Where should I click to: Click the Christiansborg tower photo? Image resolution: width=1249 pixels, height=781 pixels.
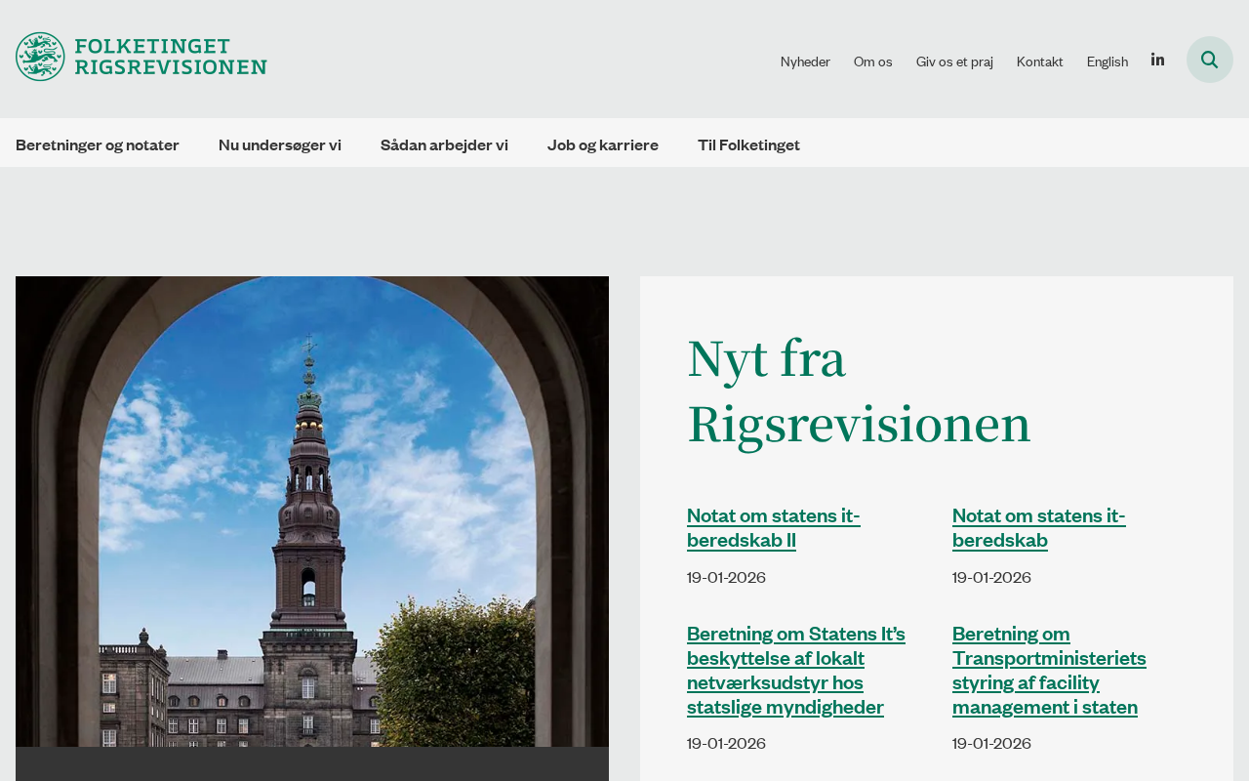pos(312,512)
